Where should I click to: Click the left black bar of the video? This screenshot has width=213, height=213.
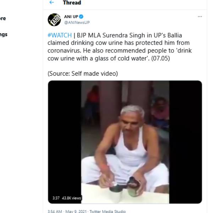(x=64, y=142)
